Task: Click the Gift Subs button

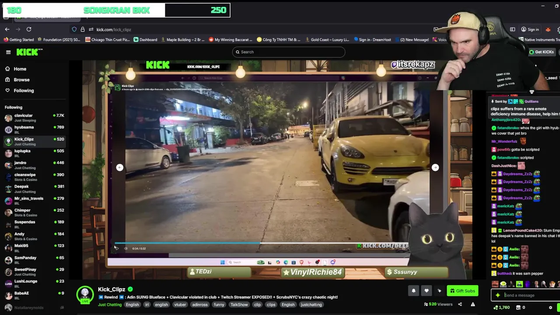Action: pyautogui.click(x=462, y=291)
